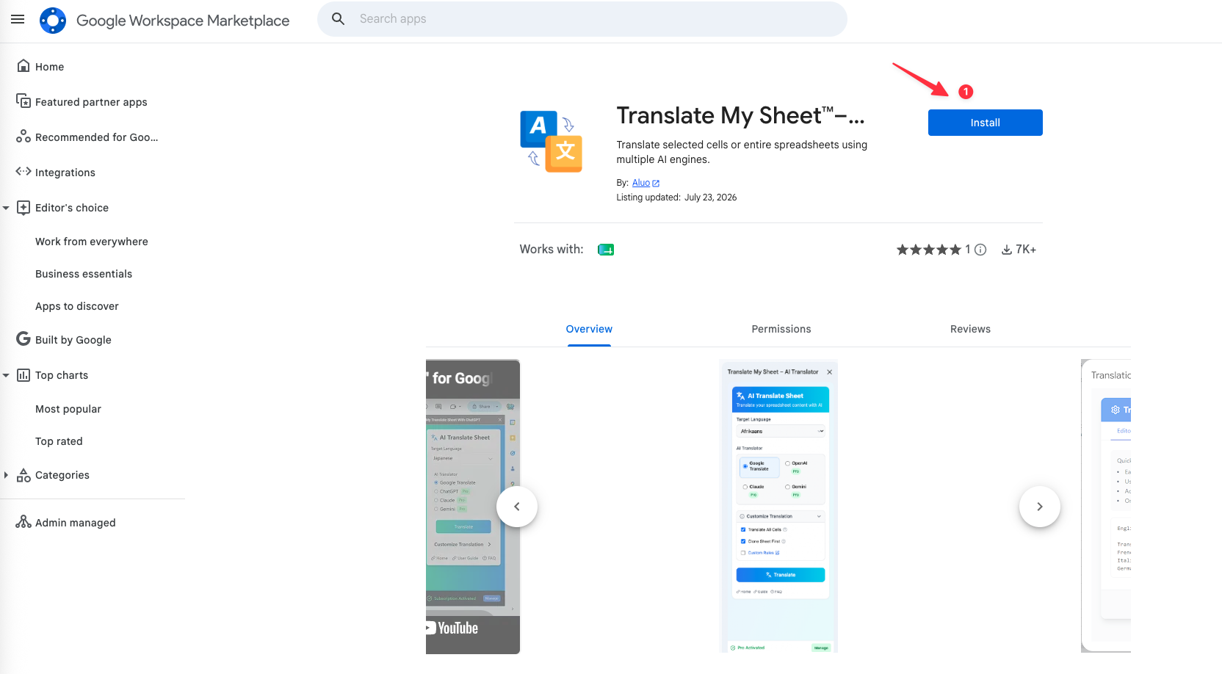
Task: Open the hamburger main menu
Action: pyautogui.click(x=18, y=19)
